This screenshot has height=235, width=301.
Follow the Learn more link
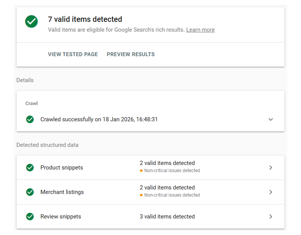click(200, 30)
